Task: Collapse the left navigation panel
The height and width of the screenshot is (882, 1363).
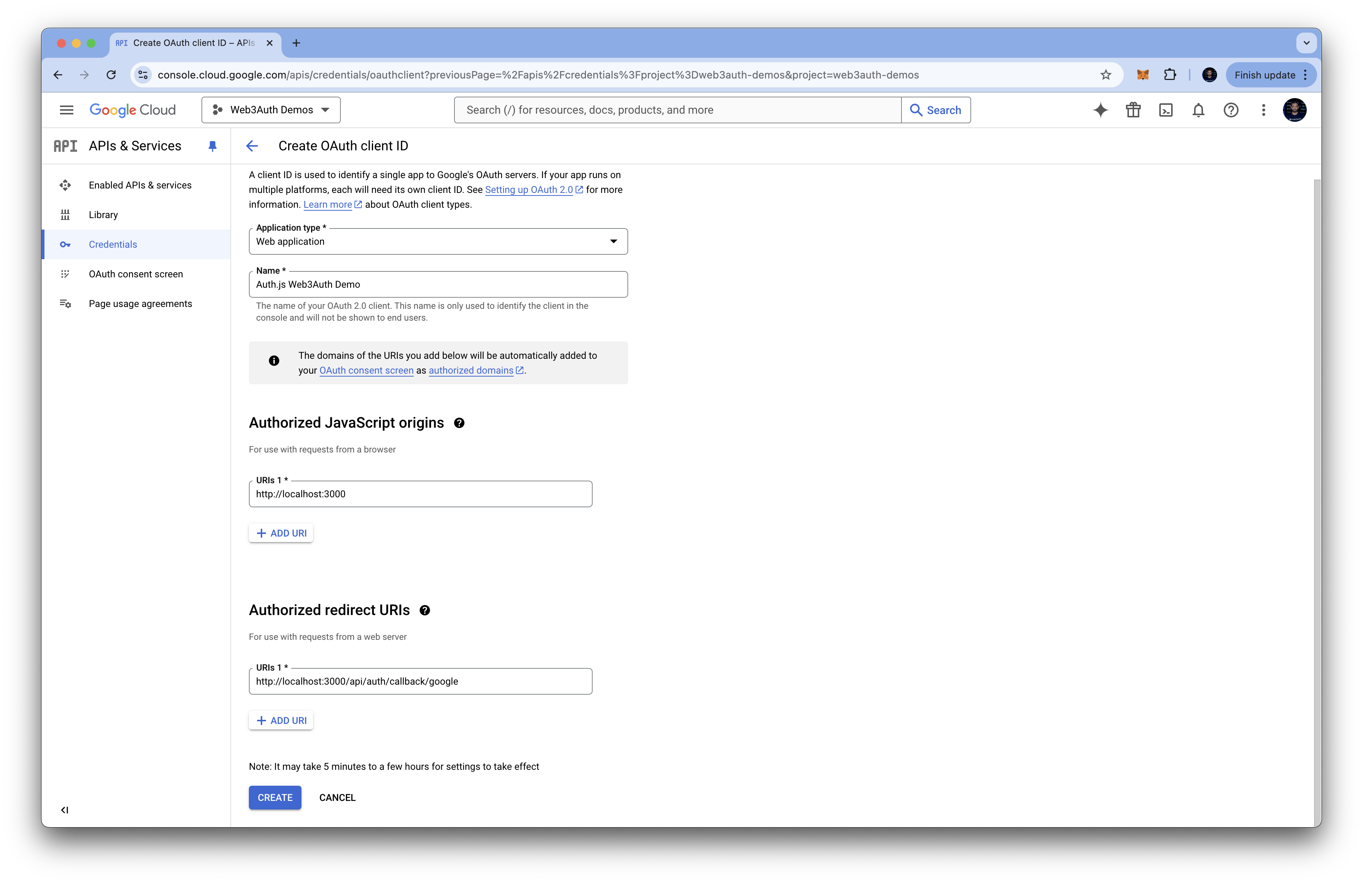Action: pyautogui.click(x=65, y=809)
